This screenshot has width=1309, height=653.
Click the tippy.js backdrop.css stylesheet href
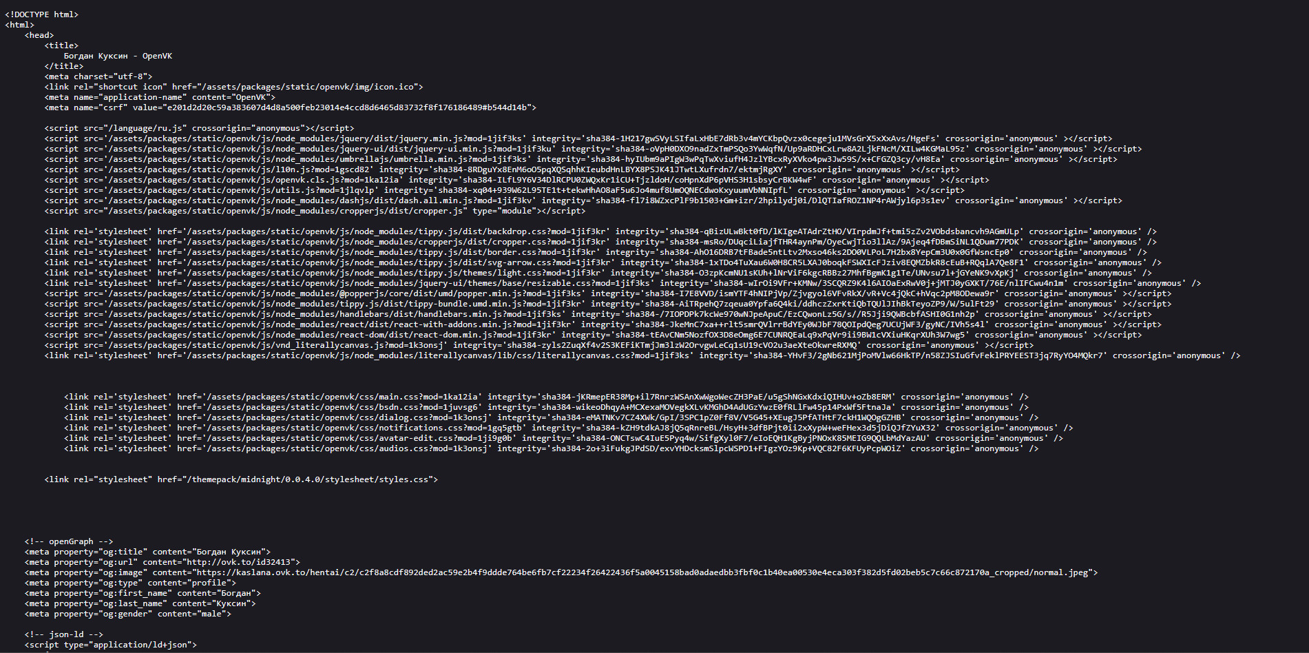point(384,231)
